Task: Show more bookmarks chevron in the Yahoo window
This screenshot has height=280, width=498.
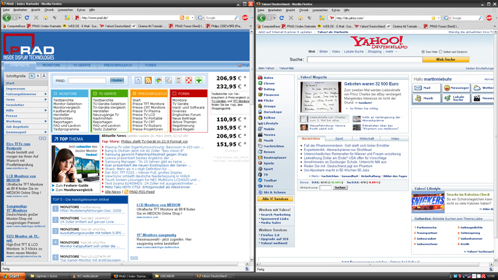Action: point(493,27)
